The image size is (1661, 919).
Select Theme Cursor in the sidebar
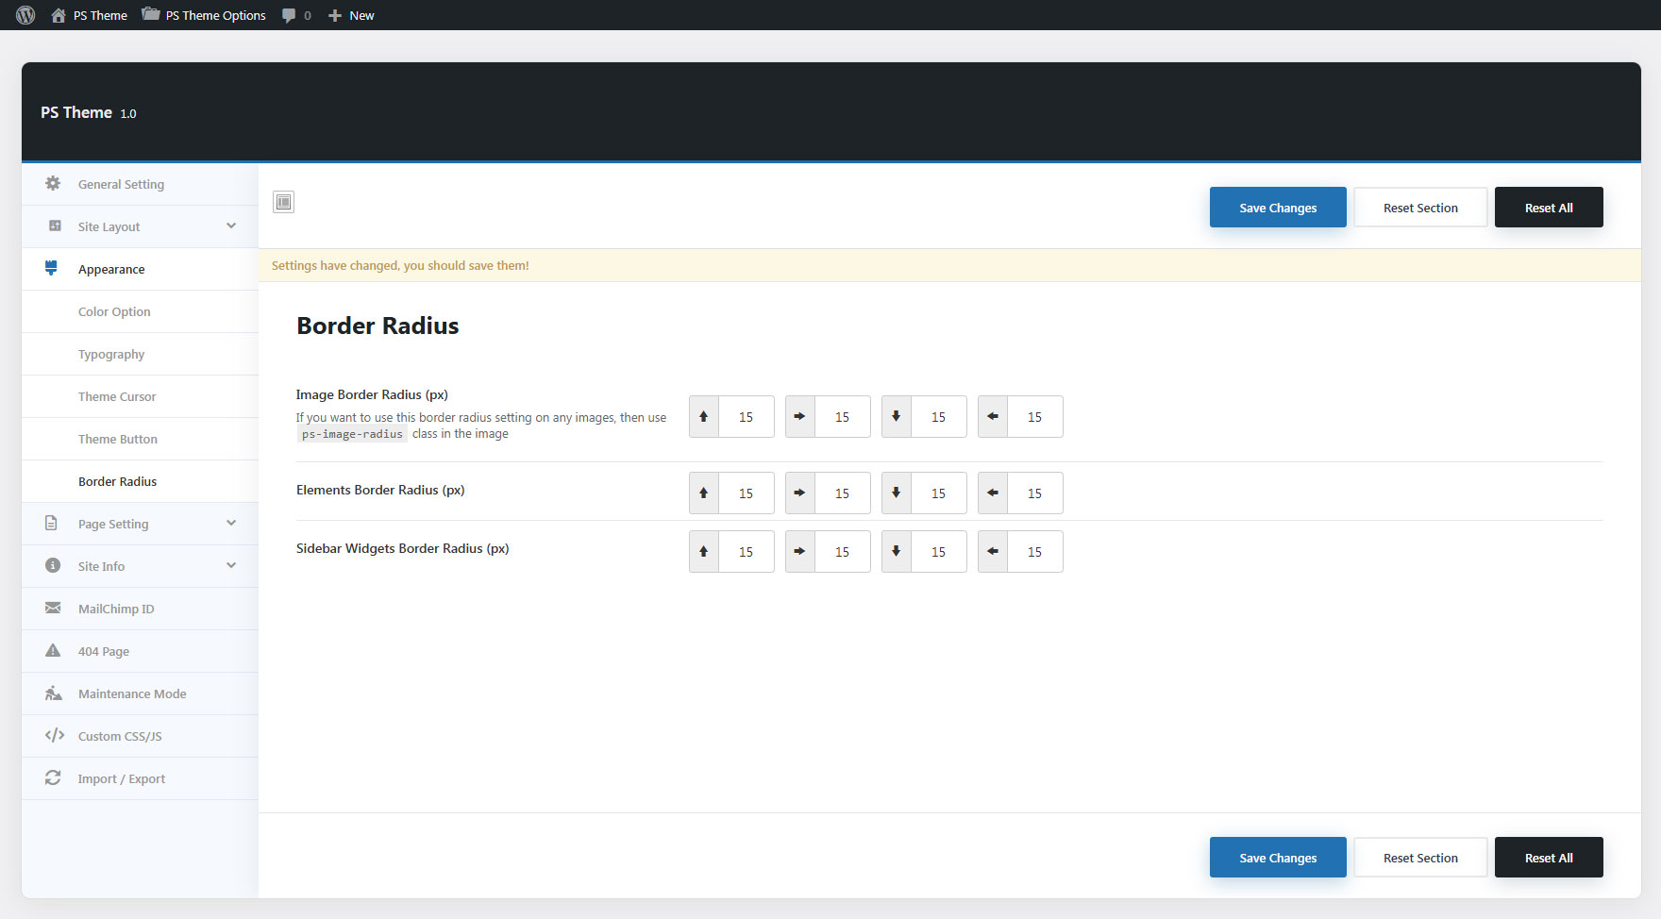point(117,396)
